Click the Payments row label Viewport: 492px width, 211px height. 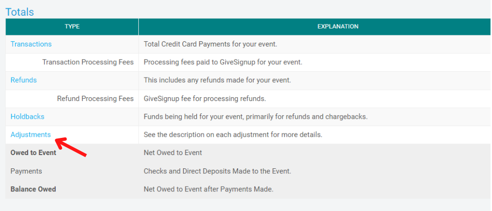coord(27,171)
